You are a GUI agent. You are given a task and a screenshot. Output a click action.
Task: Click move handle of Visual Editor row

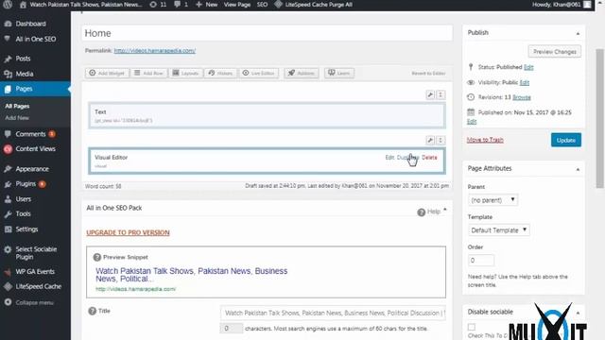click(x=441, y=141)
